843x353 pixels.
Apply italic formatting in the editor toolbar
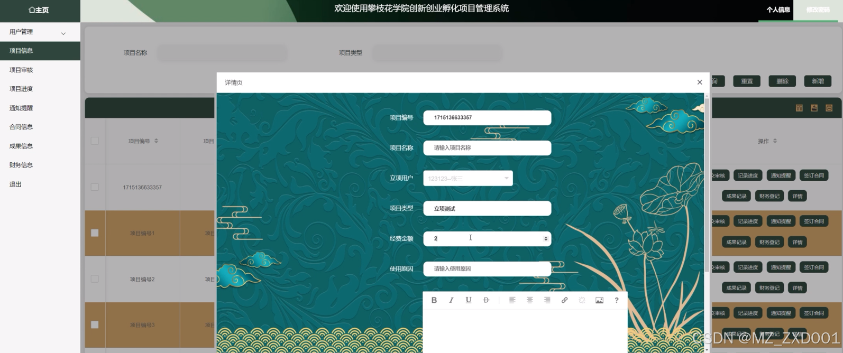click(451, 300)
